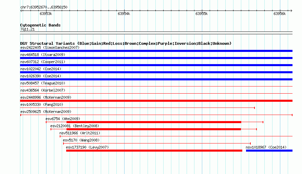Click the esv1005330 (Pang2010) loss line
The image size is (302, 174).
tap(137, 108)
